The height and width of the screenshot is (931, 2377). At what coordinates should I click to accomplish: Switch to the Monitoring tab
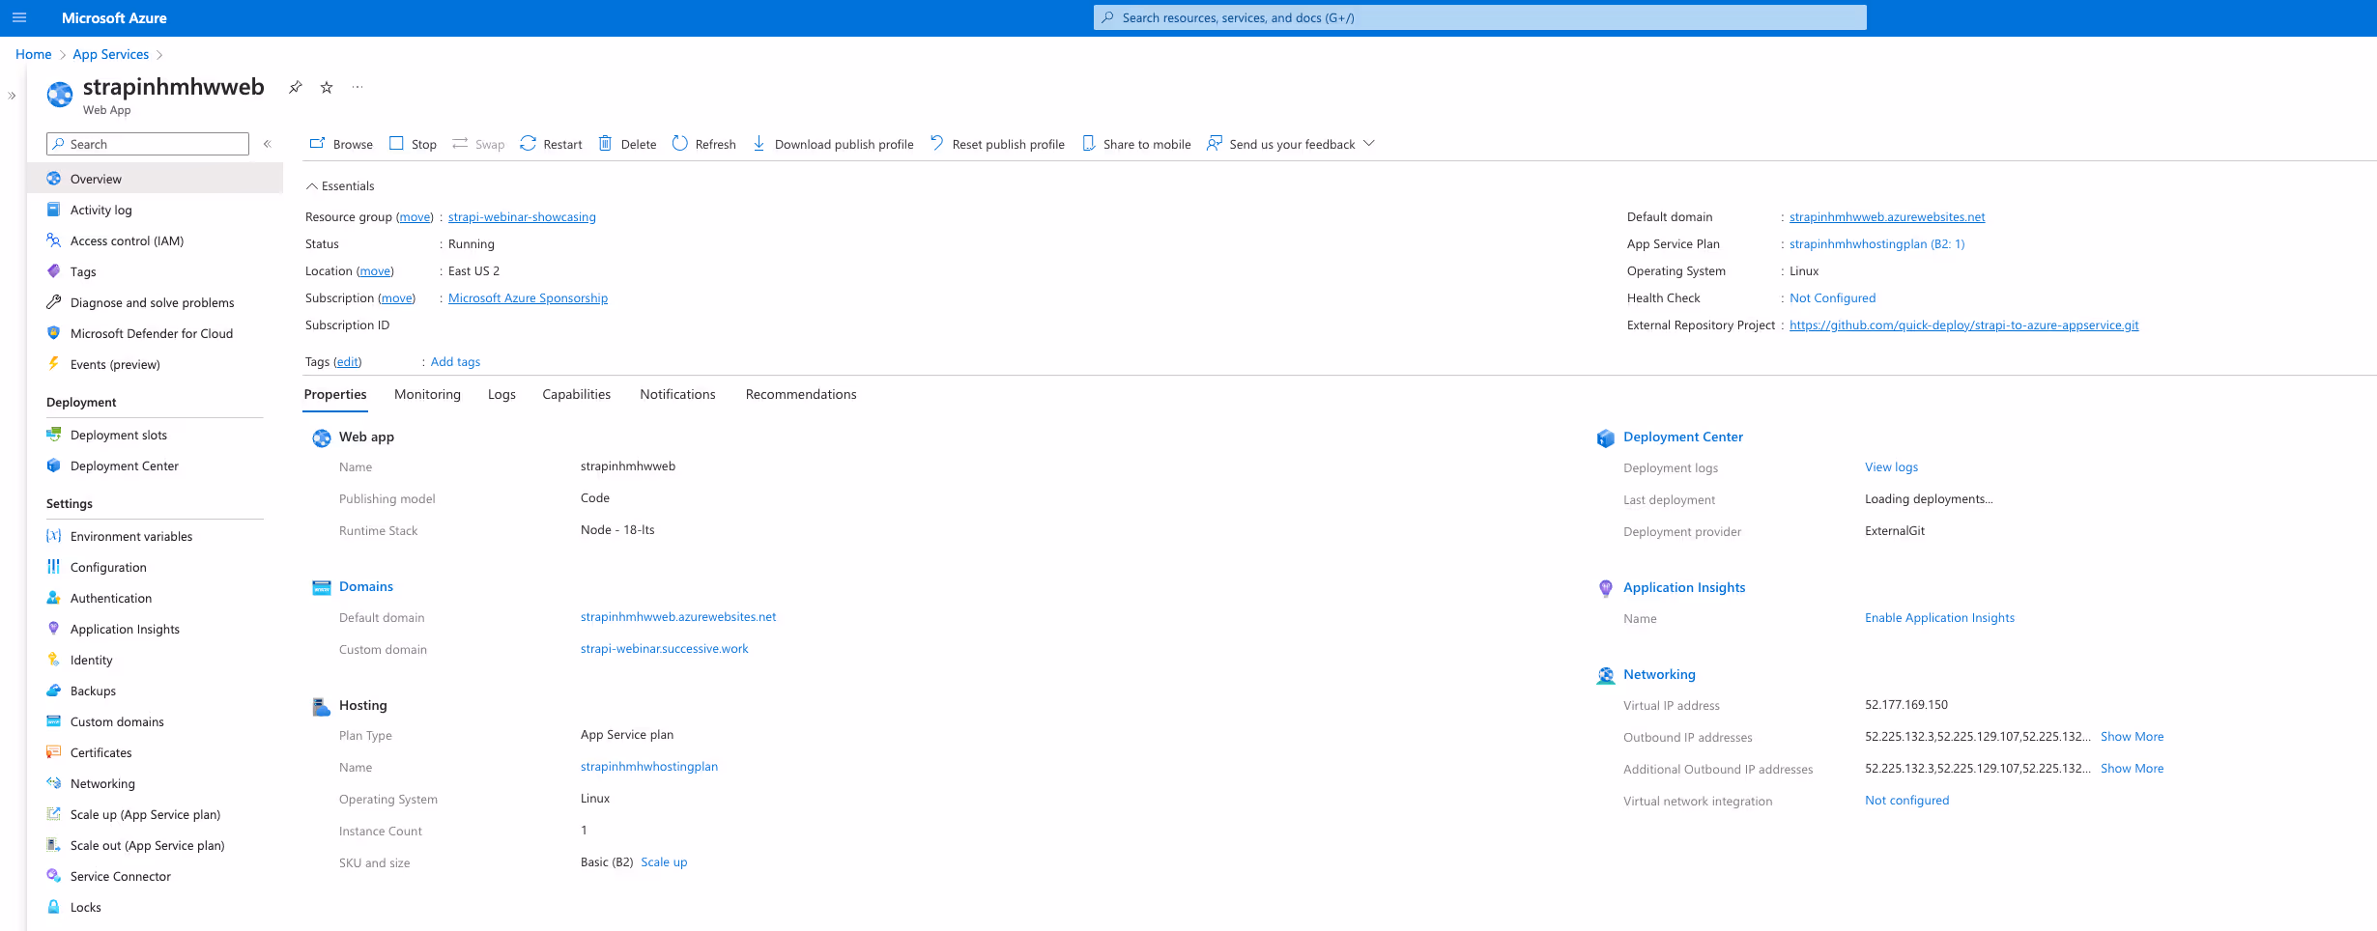(x=427, y=394)
